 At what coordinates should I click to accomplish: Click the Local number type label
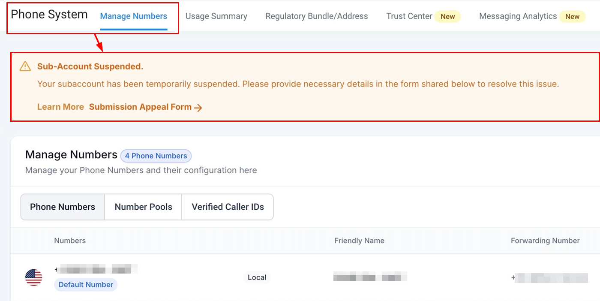tap(257, 277)
